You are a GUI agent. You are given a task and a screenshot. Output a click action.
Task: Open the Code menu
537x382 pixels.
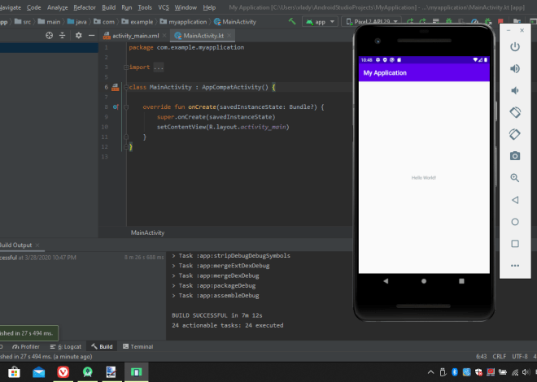(33, 7)
